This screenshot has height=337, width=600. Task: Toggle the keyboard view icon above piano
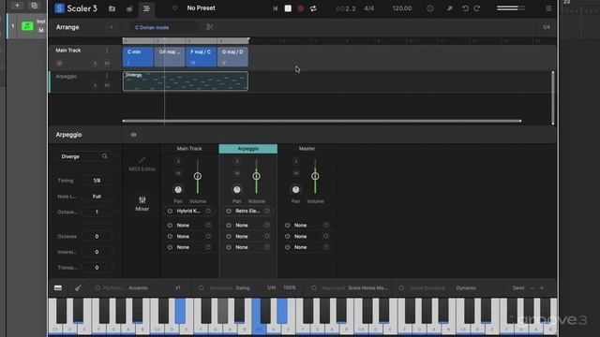(x=58, y=287)
